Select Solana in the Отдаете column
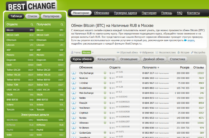Image resolution: width=209 pixels, height=138 pixels. [x=20, y=105]
